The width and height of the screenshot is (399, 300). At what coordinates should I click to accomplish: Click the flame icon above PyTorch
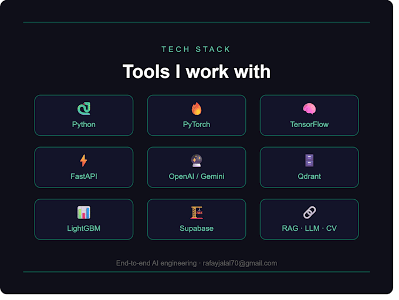[197, 109]
